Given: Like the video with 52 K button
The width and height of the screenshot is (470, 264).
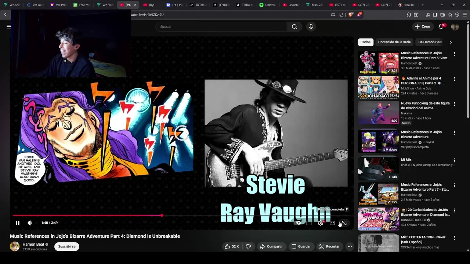Looking at the screenshot, I should 232,247.
